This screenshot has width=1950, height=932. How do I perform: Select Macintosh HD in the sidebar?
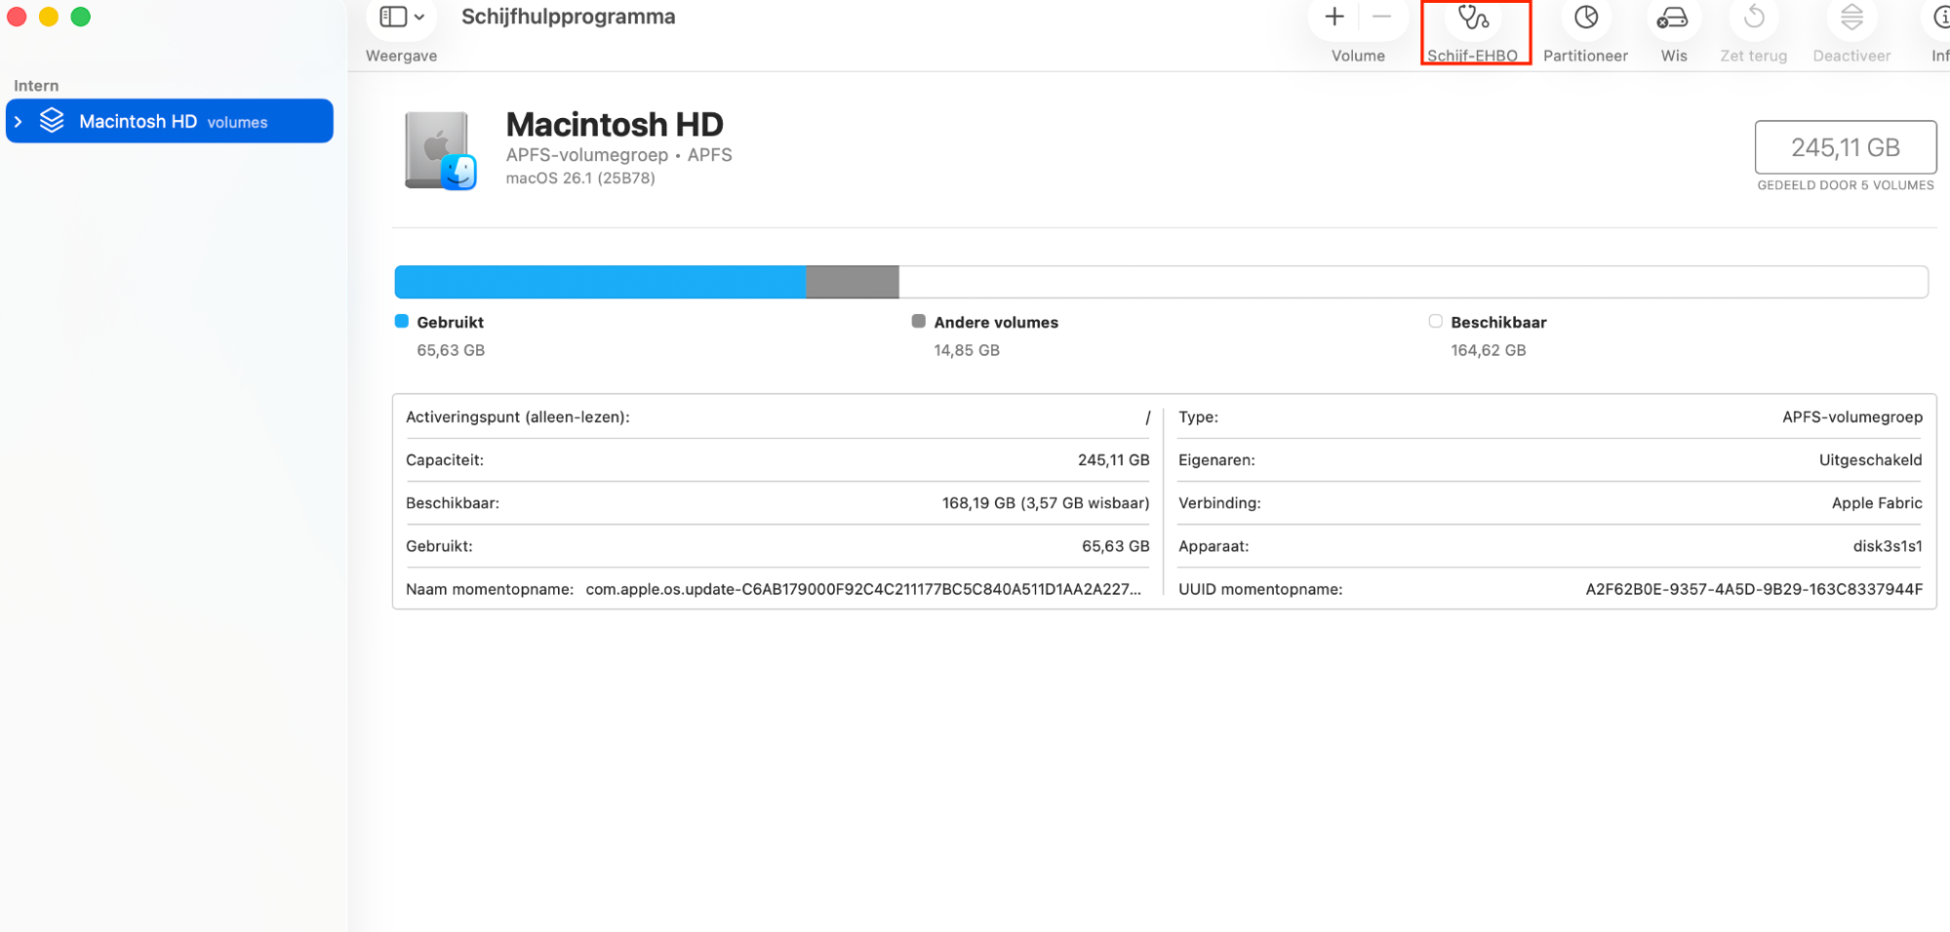pos(138,122)
